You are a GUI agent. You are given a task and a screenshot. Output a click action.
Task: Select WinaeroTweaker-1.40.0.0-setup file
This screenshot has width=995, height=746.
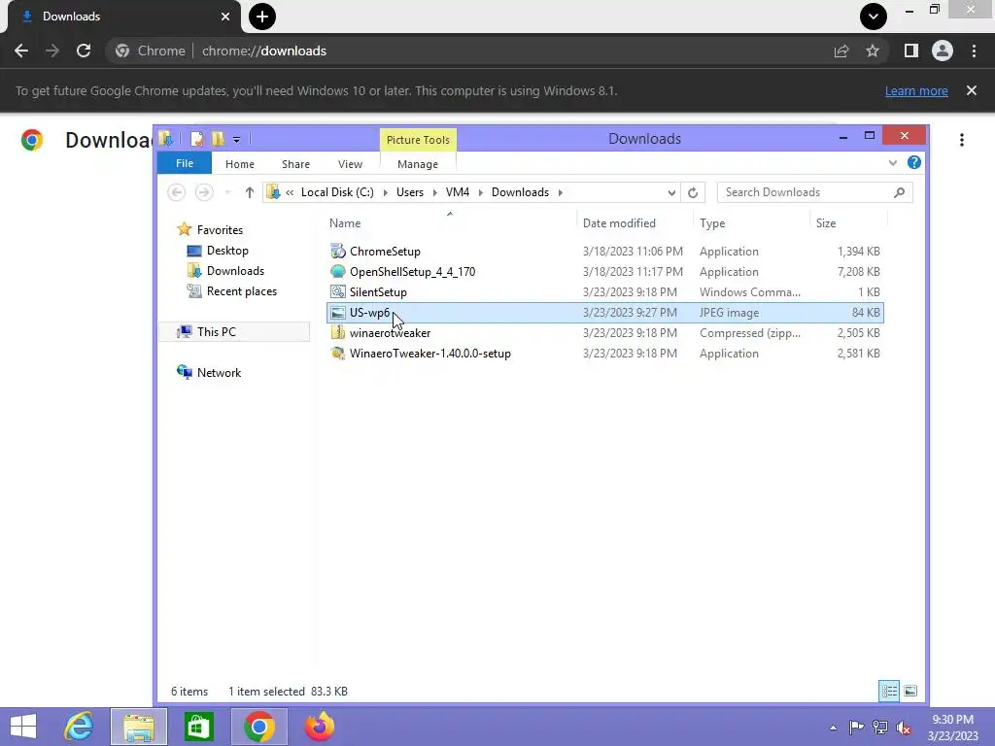[x=605, y=353]
